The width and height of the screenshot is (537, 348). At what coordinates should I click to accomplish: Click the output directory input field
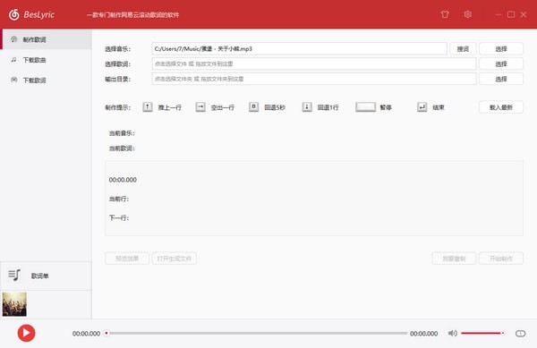[314, 79]
